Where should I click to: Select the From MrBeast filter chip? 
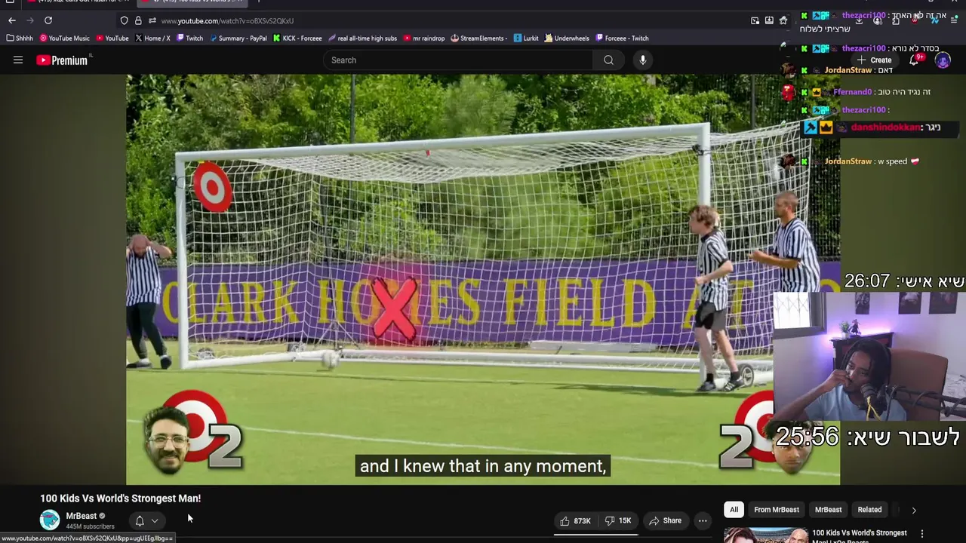777,510
